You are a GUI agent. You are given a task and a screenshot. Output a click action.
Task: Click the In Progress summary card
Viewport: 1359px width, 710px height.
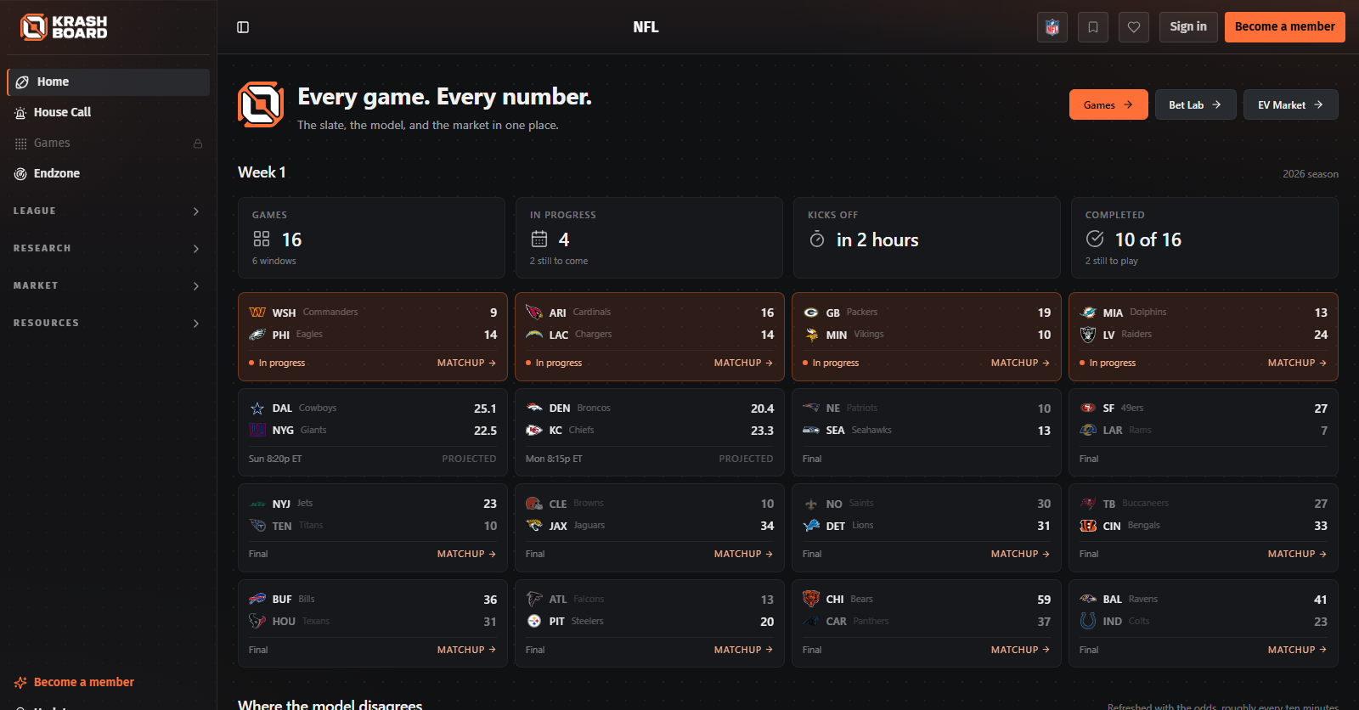pos(649,238)
